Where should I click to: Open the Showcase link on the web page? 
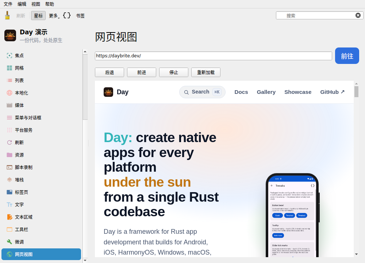click(298, 92)
